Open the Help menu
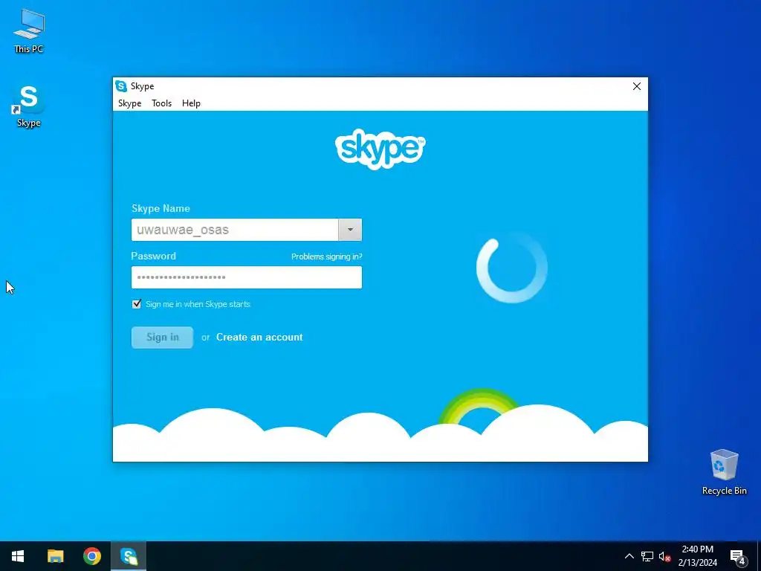This screenshot has width=761, height=571. tap(191, 103)
